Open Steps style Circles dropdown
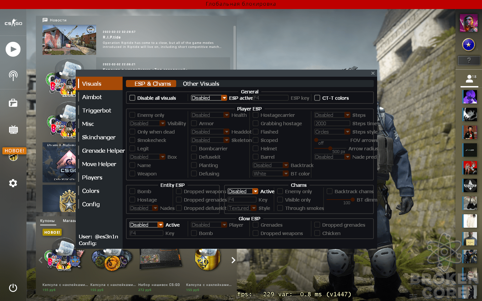This screenshot has height=301, width=482. pos(332,132)
